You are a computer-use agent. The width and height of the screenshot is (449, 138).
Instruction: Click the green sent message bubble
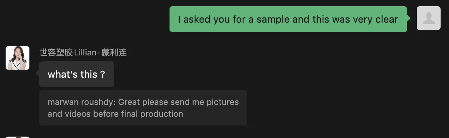click(288, 19)
